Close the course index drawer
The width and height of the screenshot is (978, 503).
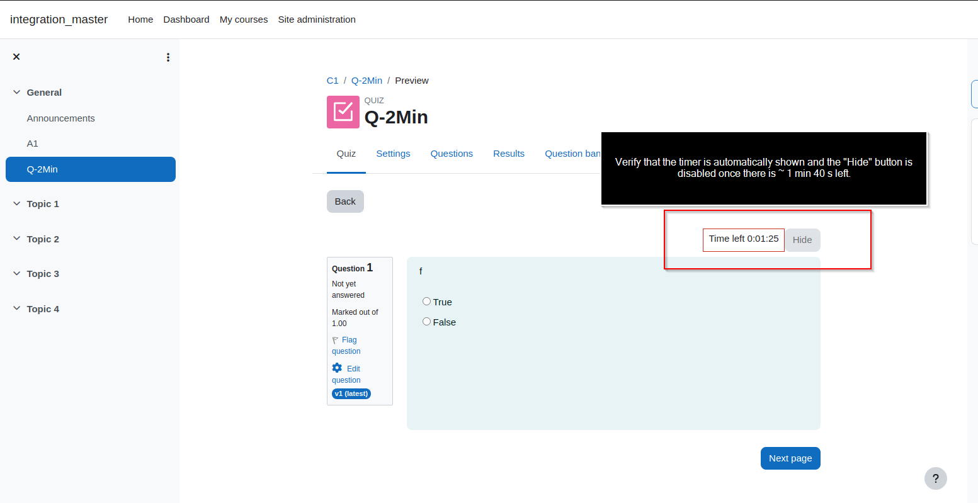(16, 57)
